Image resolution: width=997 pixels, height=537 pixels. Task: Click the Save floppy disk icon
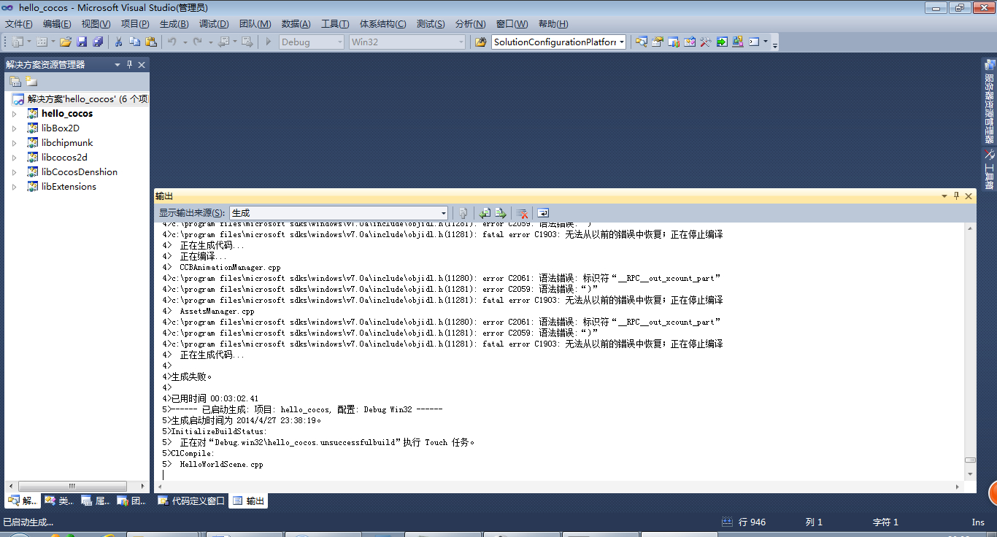click(82, 42)
